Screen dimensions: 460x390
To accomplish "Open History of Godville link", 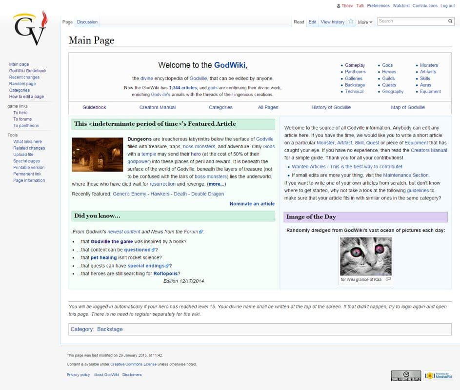I will (331, 107).
